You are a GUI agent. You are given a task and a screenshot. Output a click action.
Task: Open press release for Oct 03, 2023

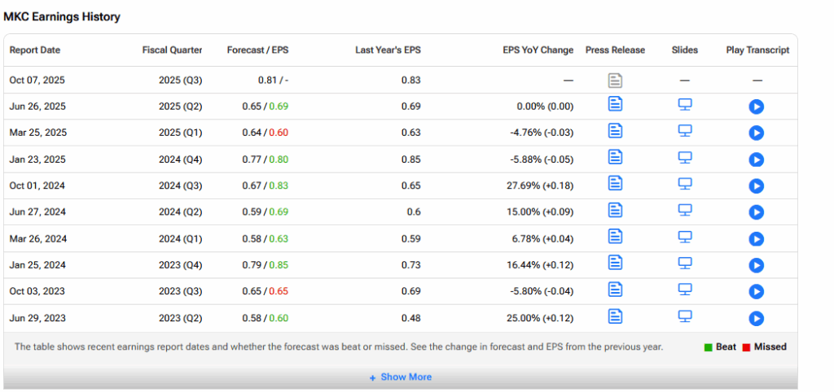tap(615, 290)
